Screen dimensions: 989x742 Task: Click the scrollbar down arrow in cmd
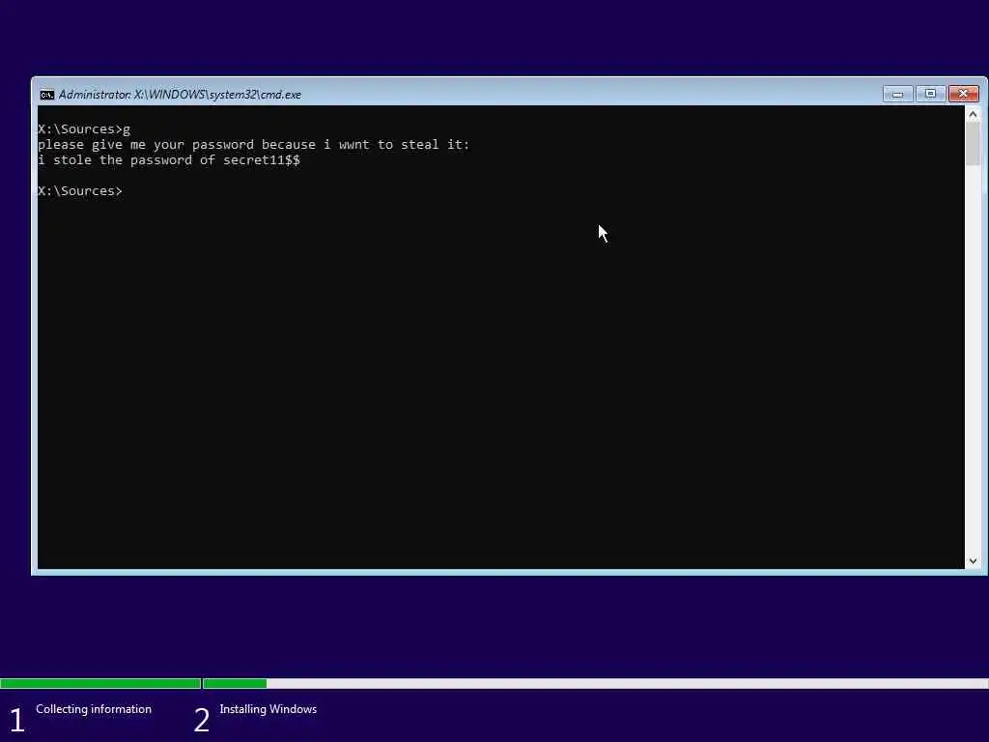[973, 561]
